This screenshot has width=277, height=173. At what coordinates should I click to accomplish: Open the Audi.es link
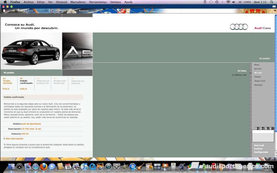click(x=258, y=149)
